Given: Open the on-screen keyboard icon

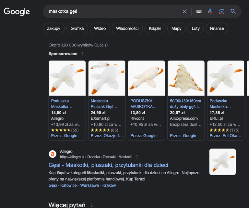Looking at the screenshot, I should point(199,11).
